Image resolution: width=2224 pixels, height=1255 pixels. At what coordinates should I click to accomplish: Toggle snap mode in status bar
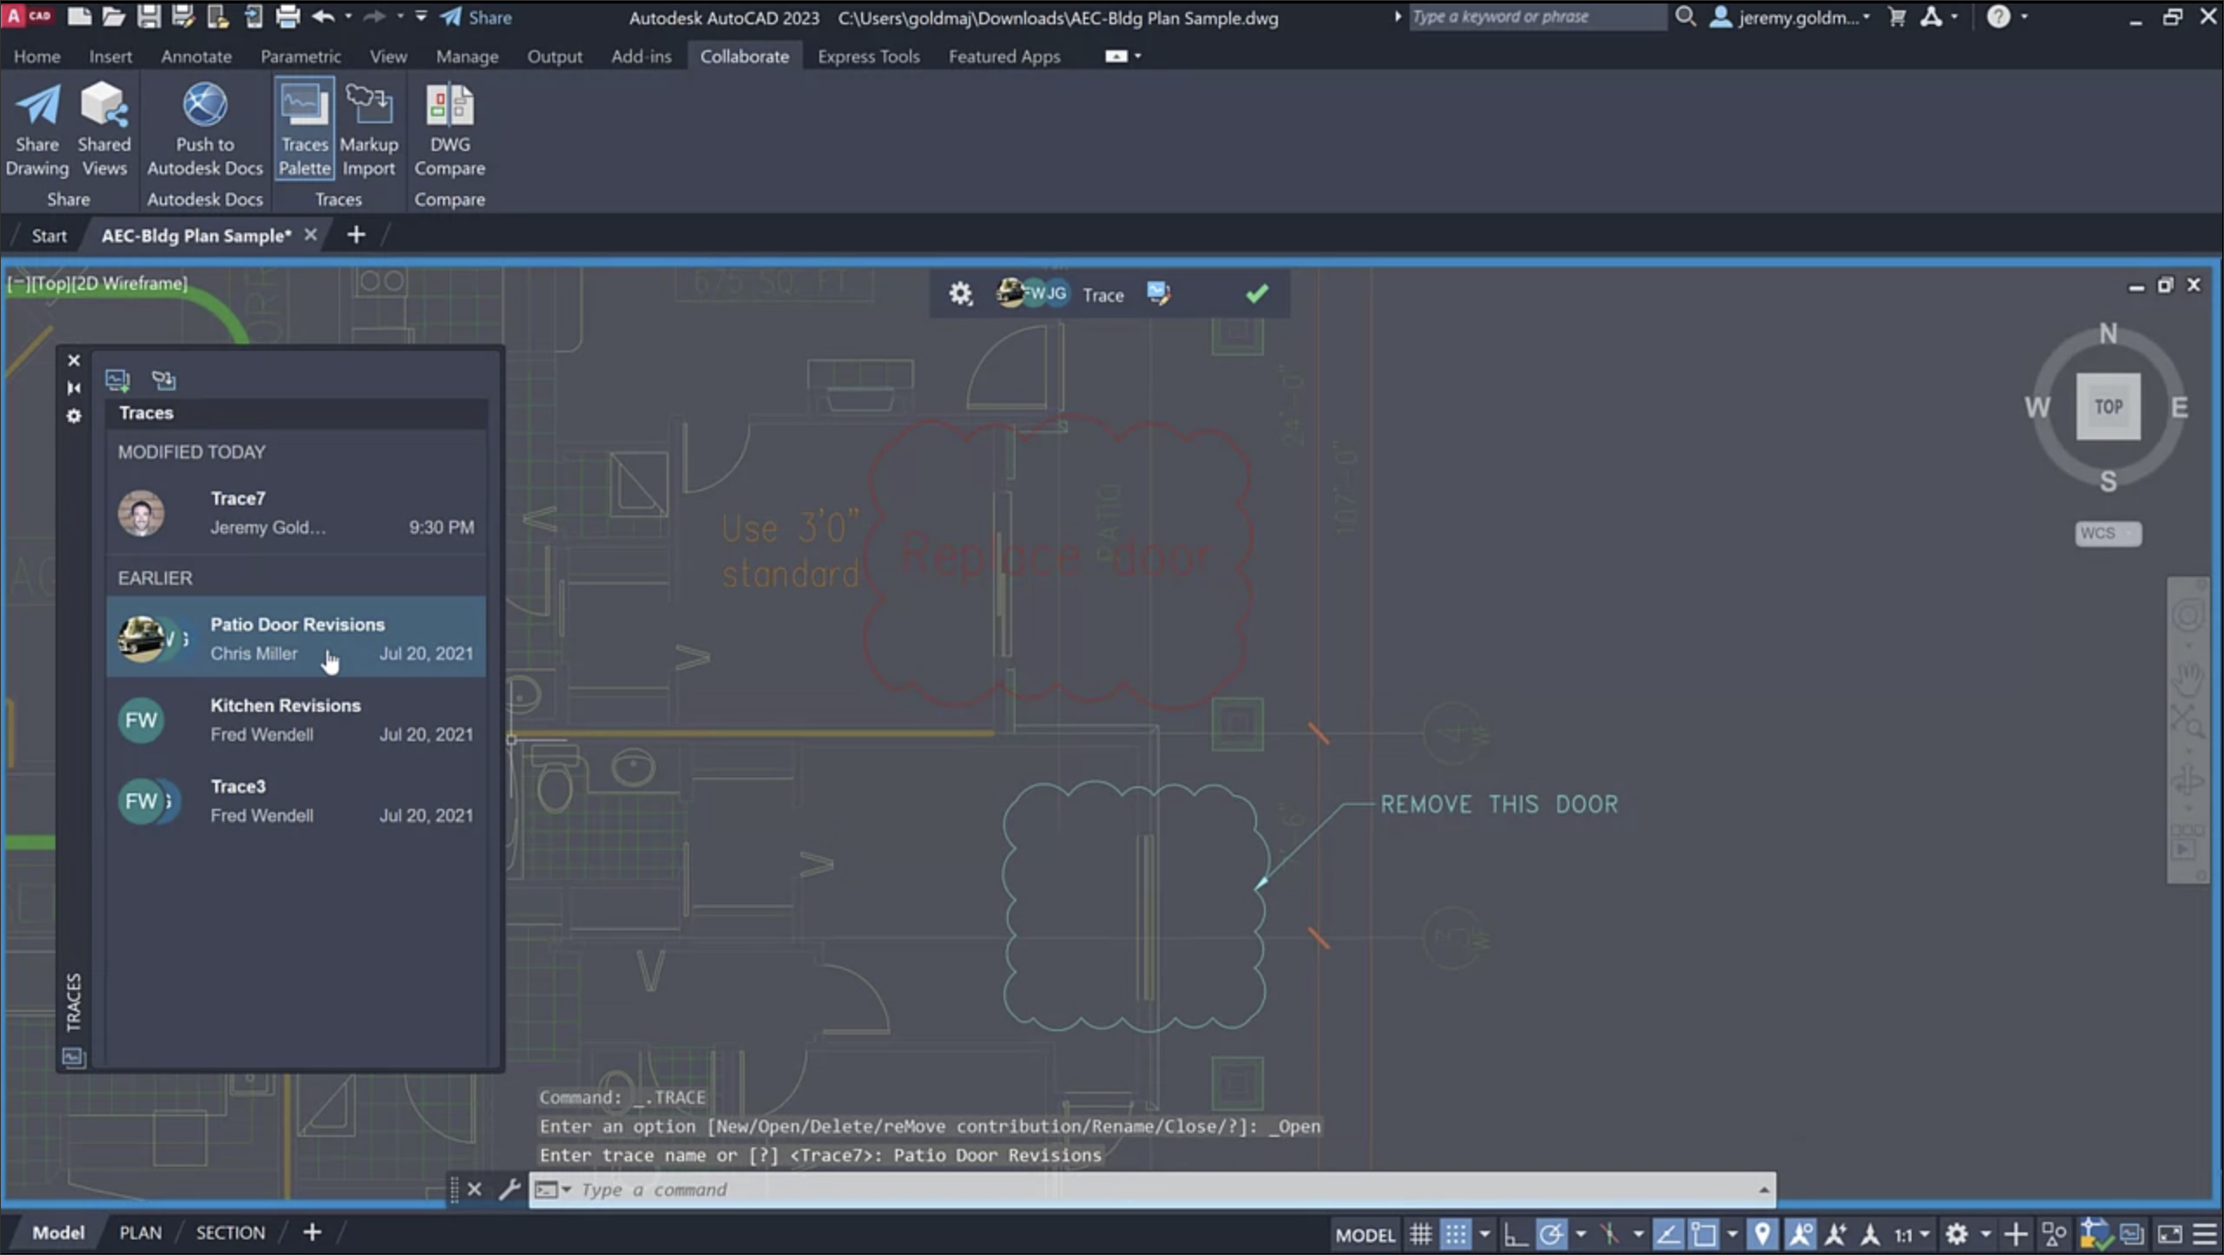tap(1456, 1234)
